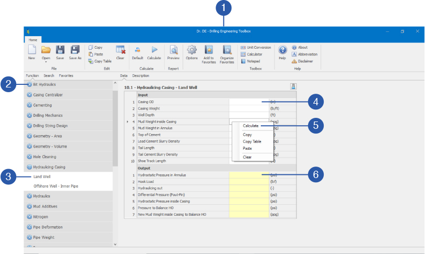
Task: Click the function list scrollbar down arrow
Action: pos(115,244)
